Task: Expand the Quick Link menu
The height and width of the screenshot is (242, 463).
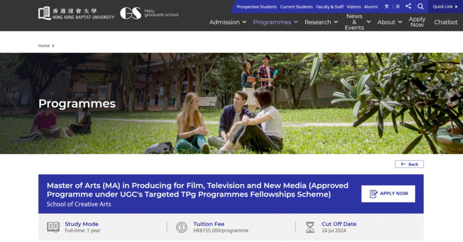Action: (445, 6)
